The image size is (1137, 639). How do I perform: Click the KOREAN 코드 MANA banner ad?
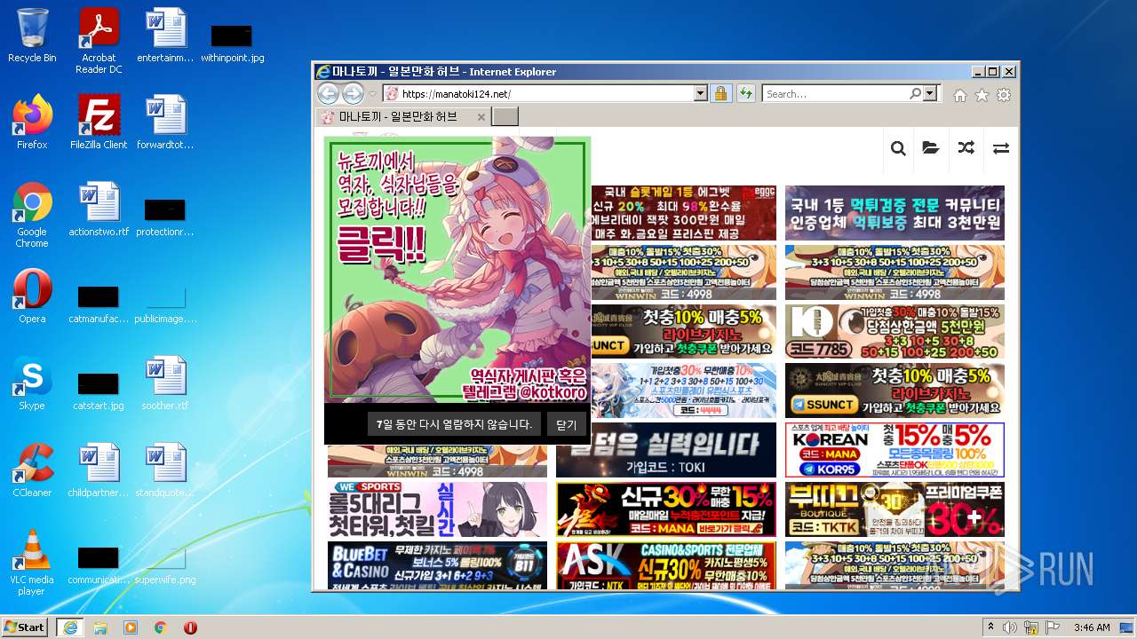pos(894,450)
